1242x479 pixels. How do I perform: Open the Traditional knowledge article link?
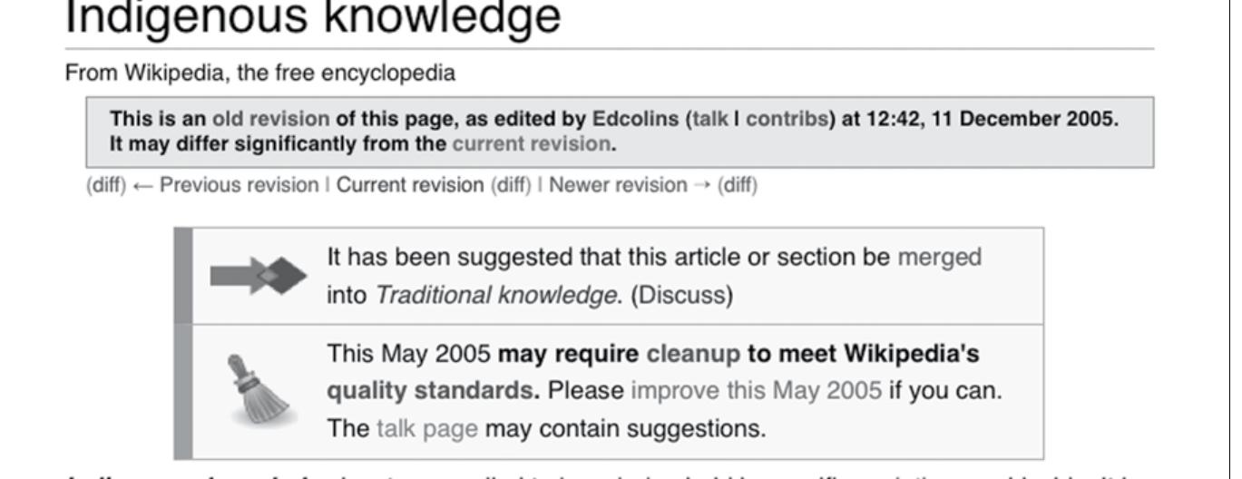coord(495,296)
